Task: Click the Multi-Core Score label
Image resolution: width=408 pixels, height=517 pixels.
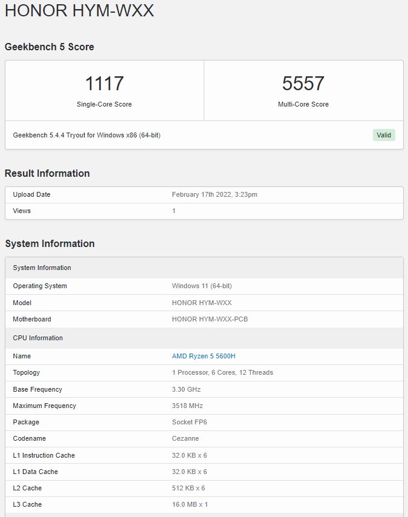Action: 303,104
